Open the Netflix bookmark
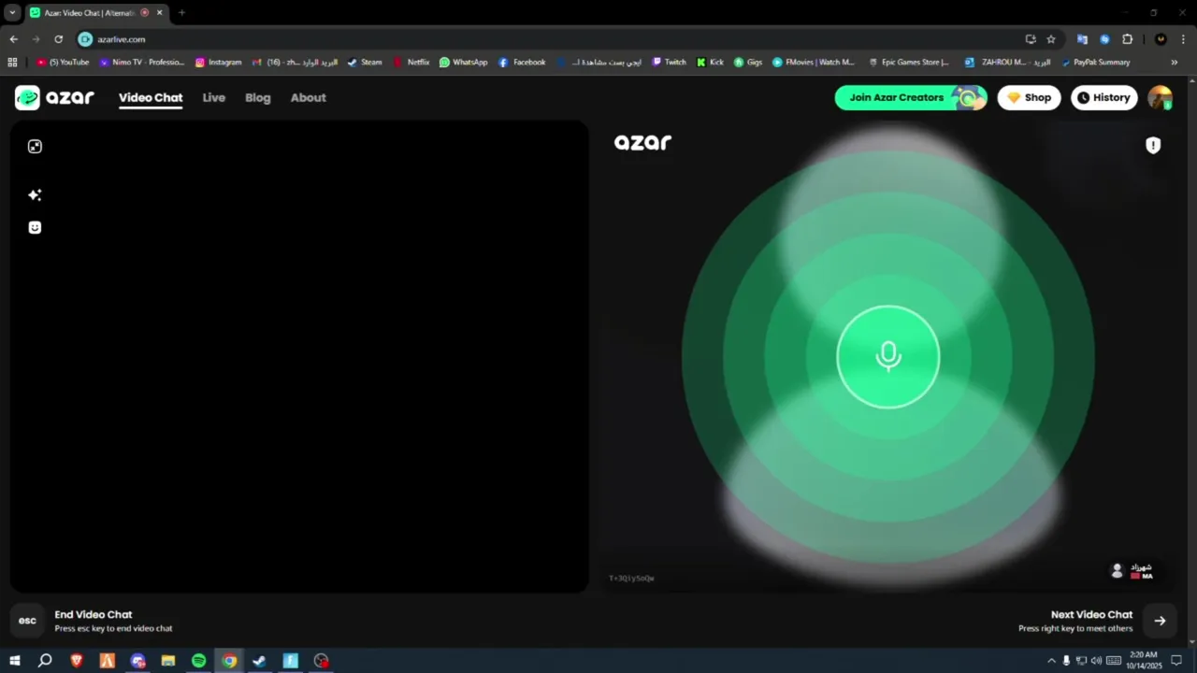The width and height of the screenshot is (1197, 673). [411, 63]
